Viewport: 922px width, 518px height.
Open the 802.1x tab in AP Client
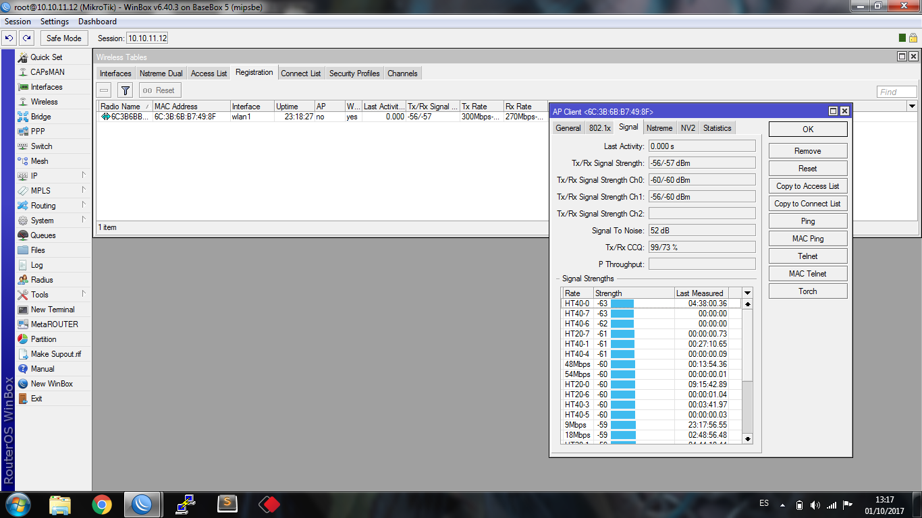(599, 128)
